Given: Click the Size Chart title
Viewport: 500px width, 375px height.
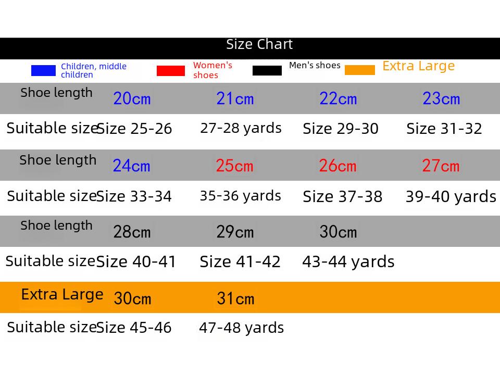Looking at the screenshot, I should [259, 45].
